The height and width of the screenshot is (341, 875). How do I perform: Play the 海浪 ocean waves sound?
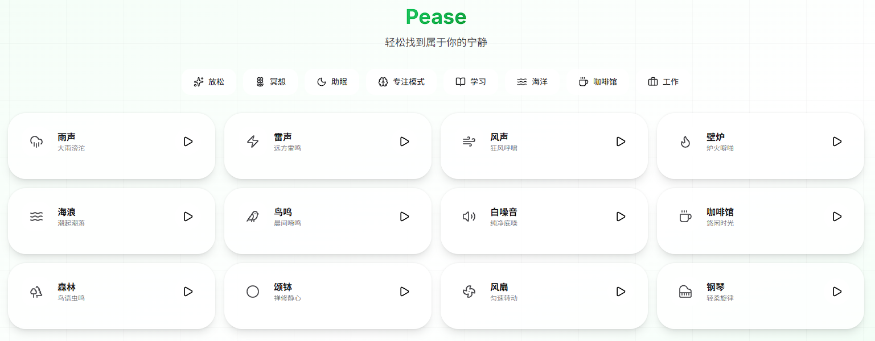click(x=188, y=217)
